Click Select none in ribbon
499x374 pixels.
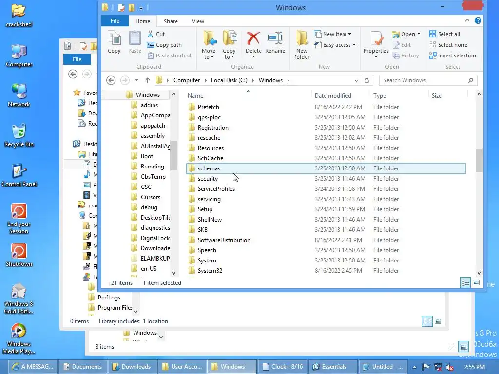(448, 45)
